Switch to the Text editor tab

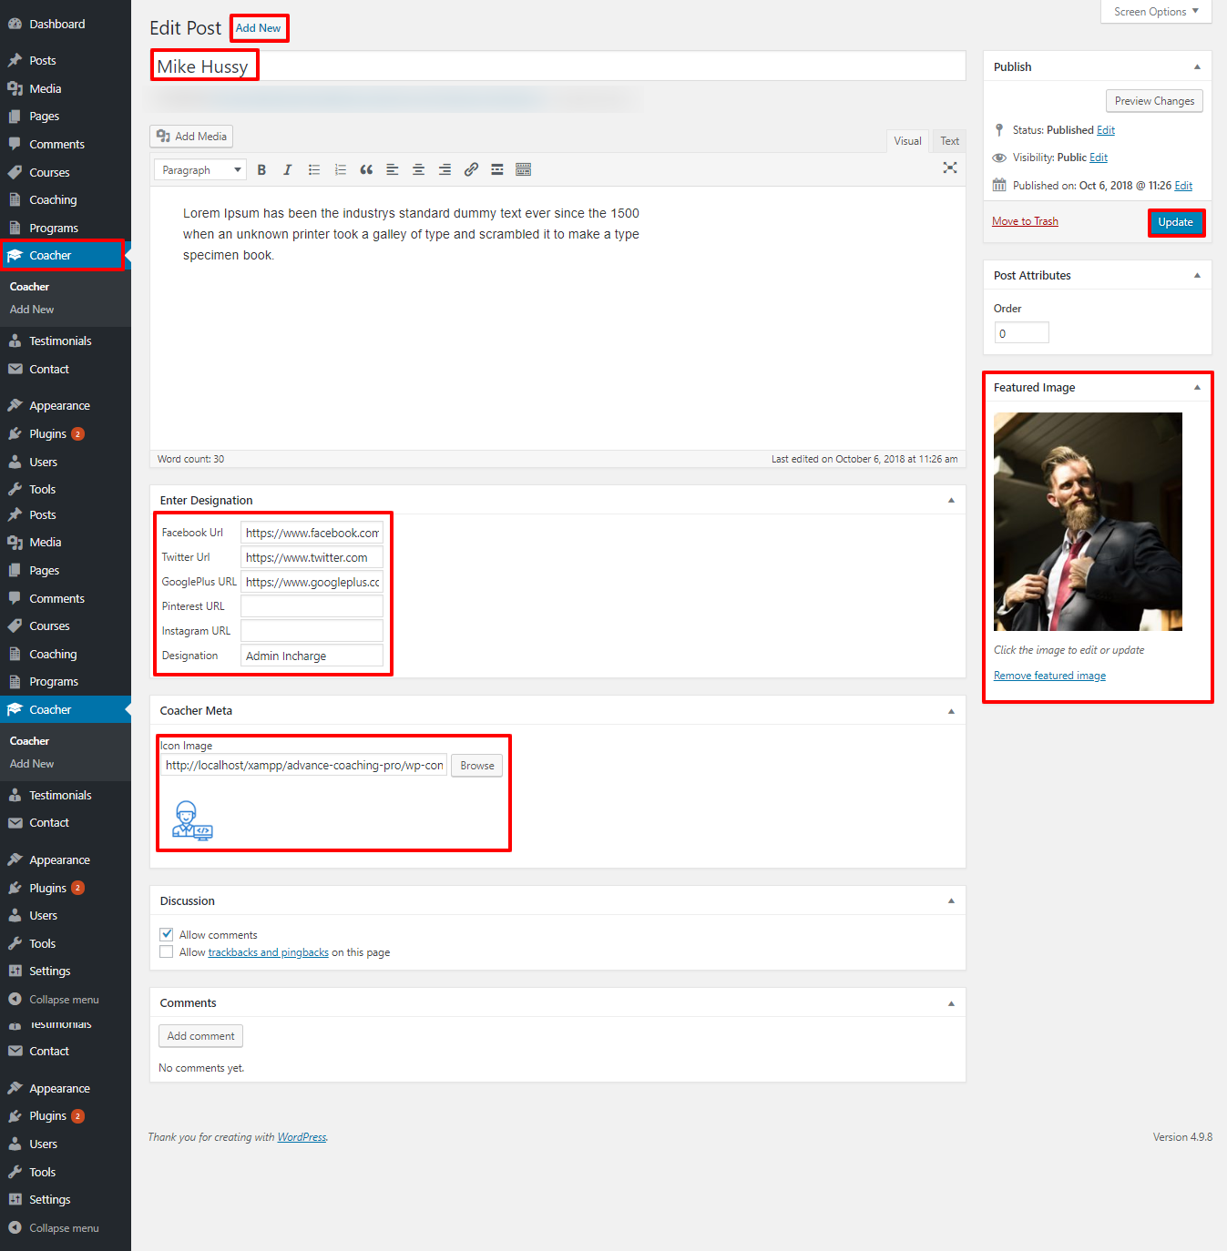tap(949, 141)
